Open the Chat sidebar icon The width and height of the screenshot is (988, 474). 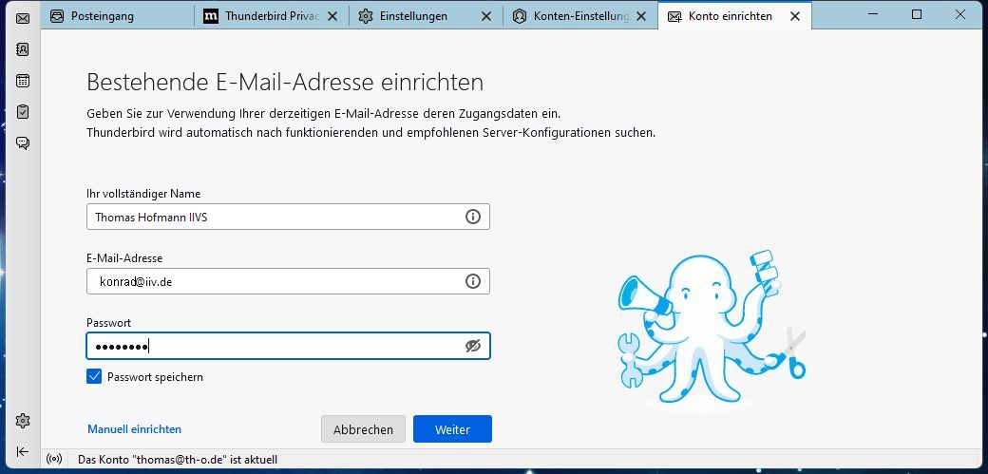click(x=23, y=143)
